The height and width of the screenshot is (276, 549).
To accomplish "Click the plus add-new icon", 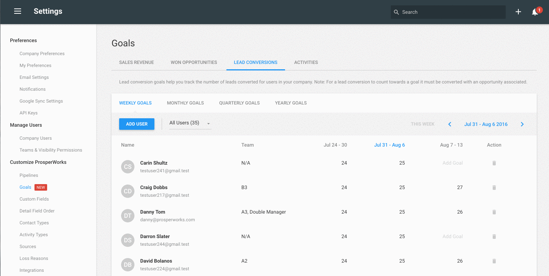I will pos(518,12).
